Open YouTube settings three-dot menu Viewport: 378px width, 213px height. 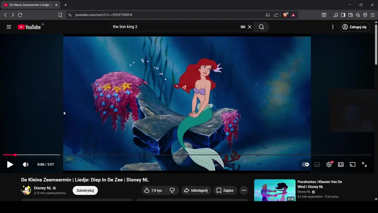pyautogui.click(x=333, y=27)
